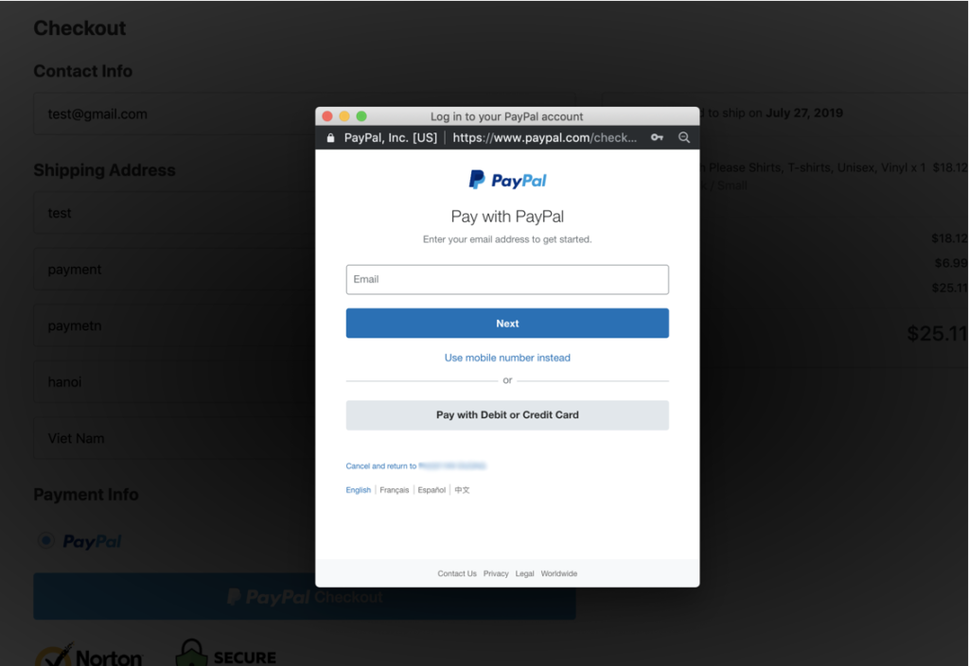Click the PayPal logo in the popup

(507, 180)
